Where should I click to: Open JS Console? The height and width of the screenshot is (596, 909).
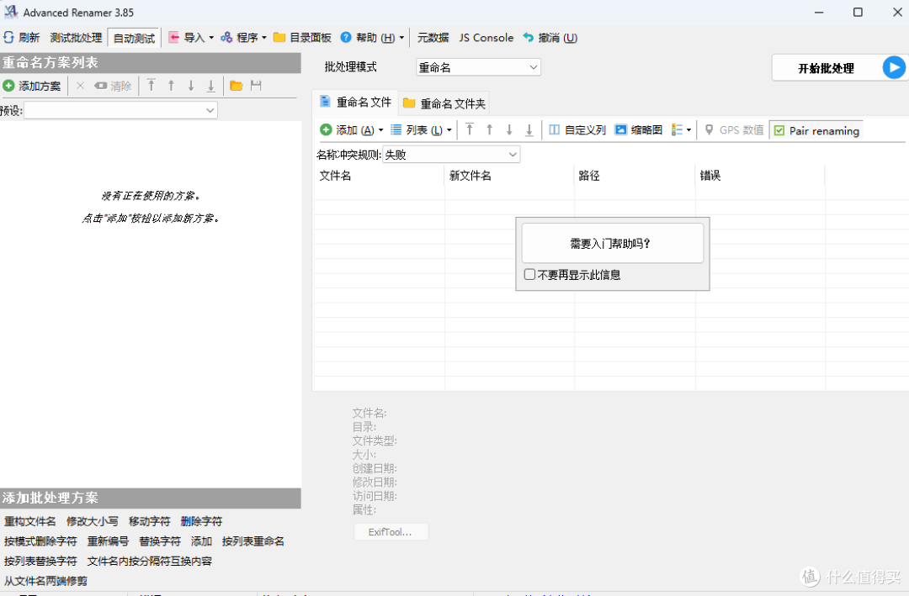[486, 38]
